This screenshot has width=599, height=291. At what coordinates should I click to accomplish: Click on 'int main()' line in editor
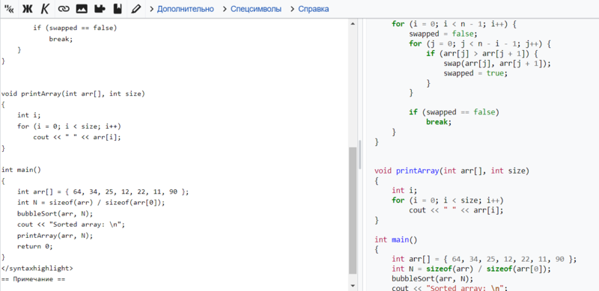click(21, 170)
